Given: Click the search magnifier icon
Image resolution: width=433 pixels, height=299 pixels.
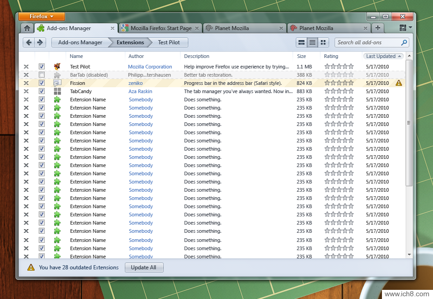Looking at the screenshot, I should pos(403,42).
